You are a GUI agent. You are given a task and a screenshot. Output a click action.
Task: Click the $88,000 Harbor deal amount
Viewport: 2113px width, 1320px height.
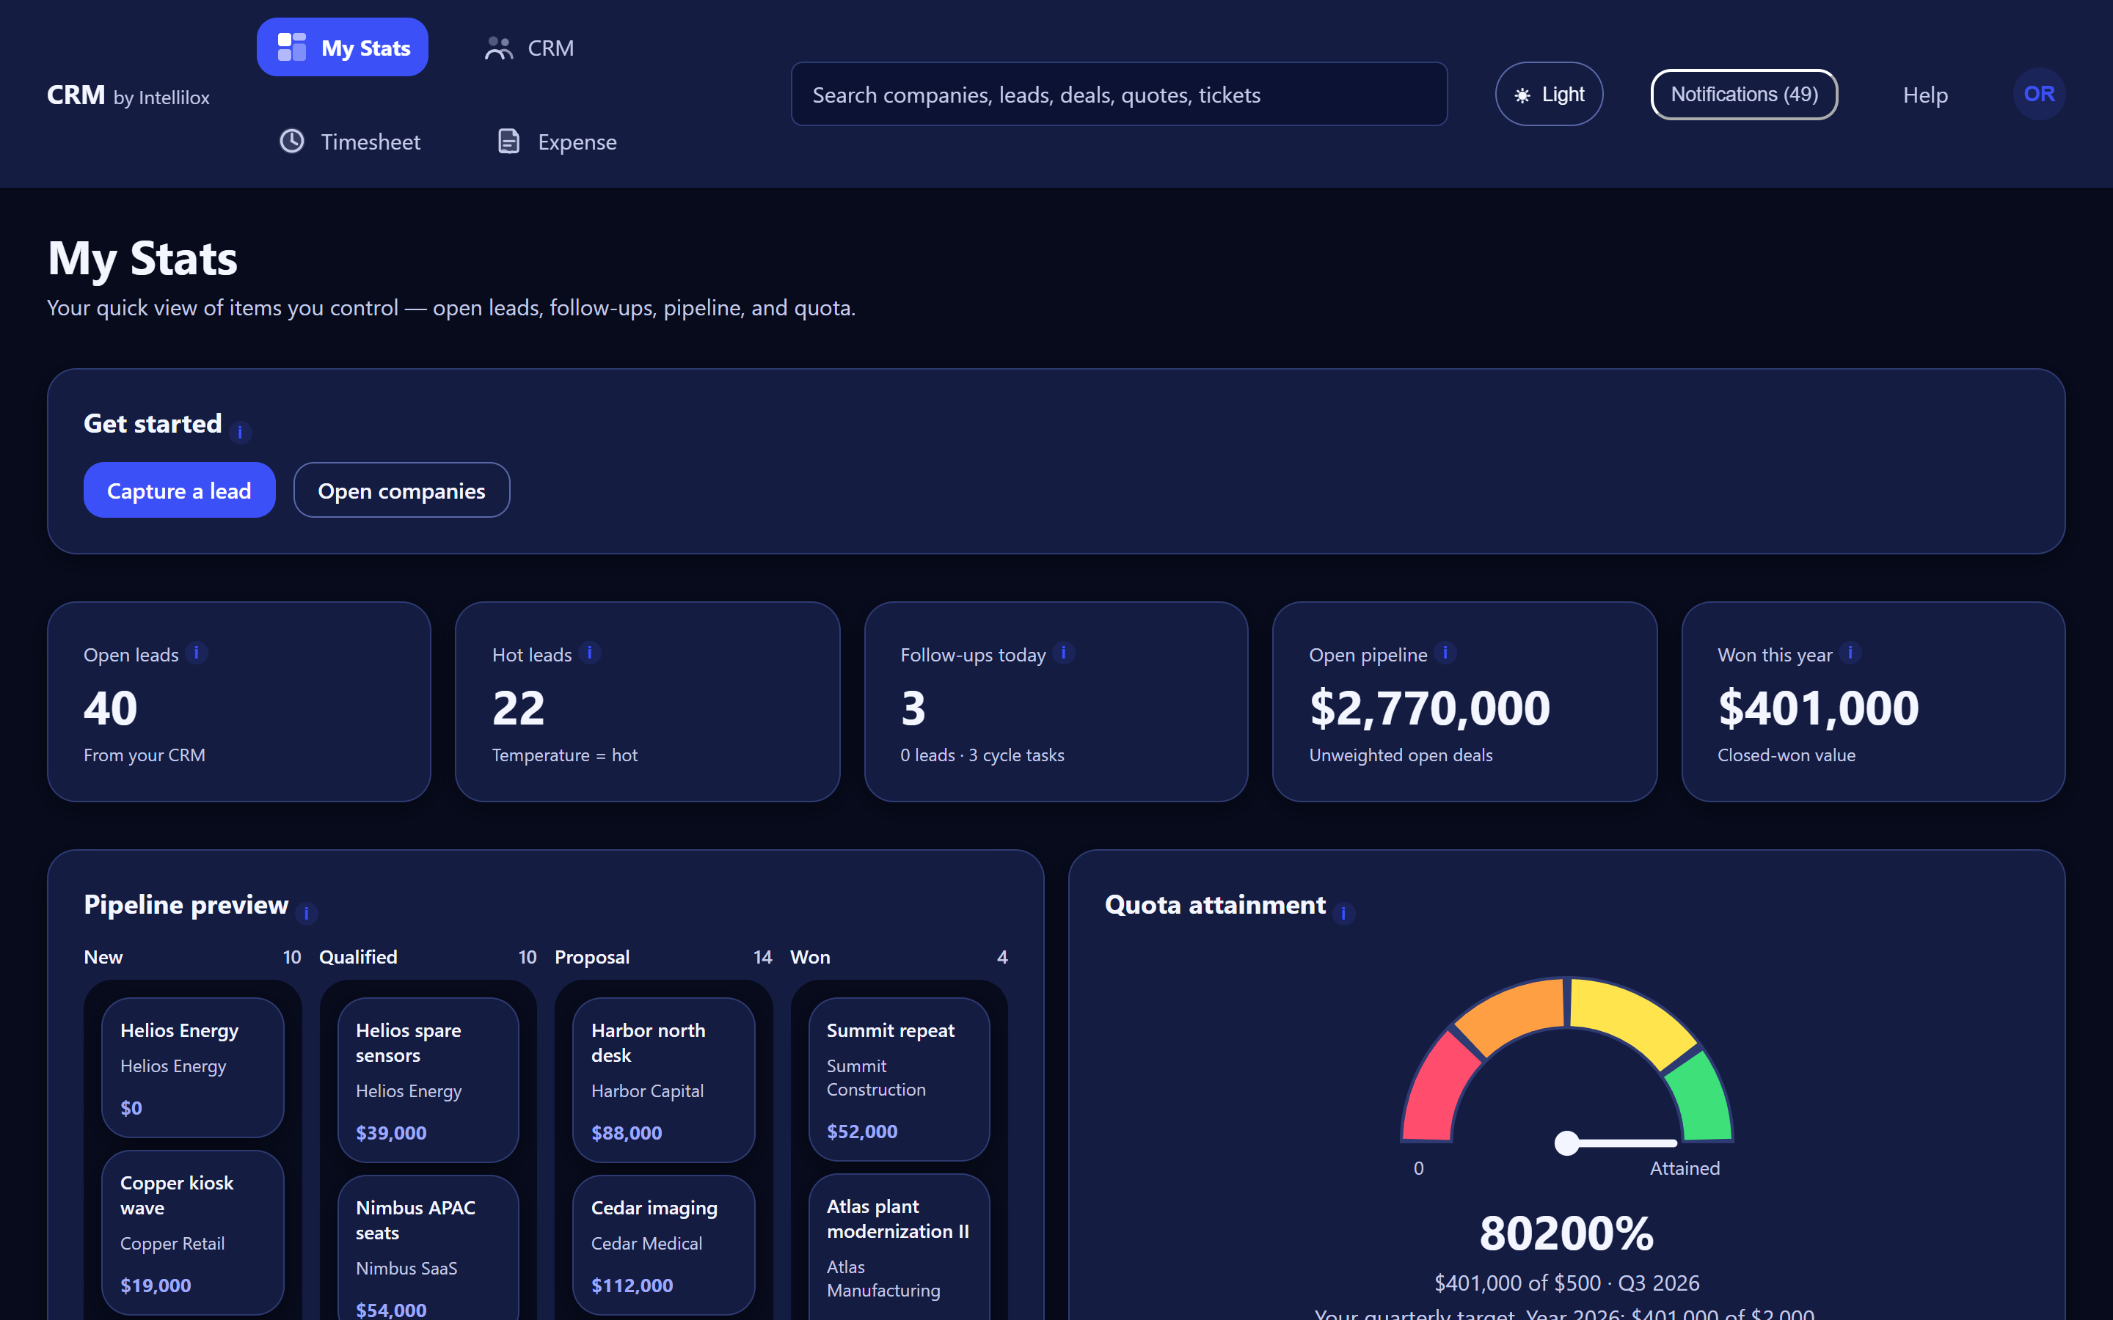coord(626,1132)
